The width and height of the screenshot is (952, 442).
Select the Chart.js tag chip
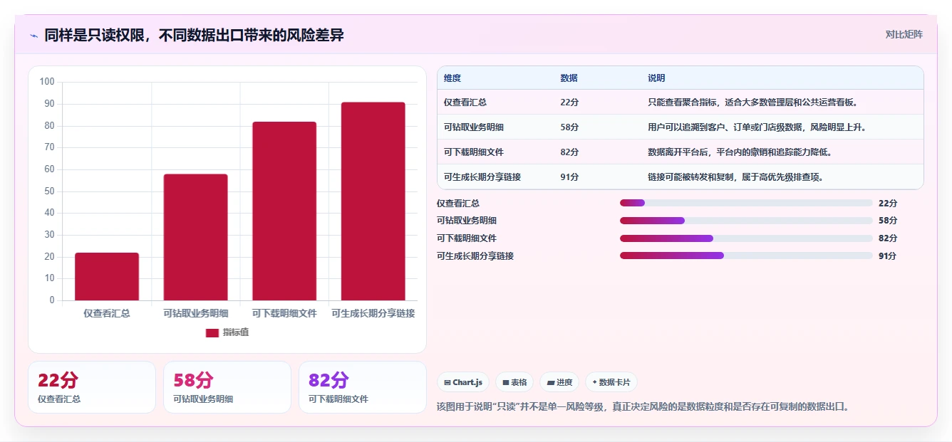(462, 382)
